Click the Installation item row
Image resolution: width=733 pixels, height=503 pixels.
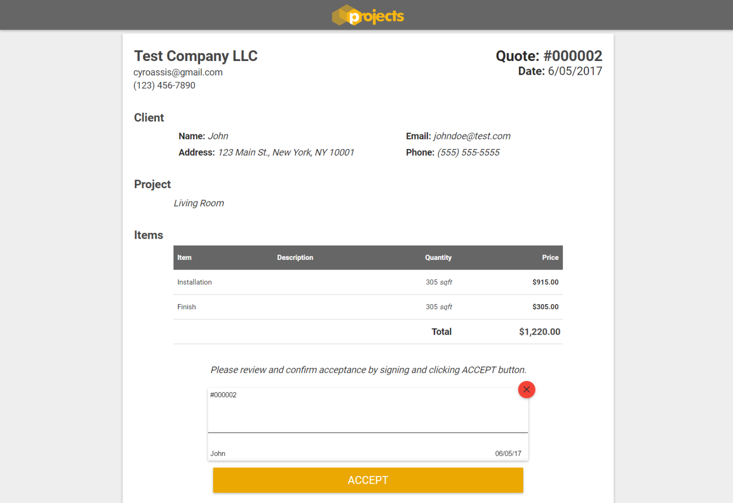pos(368,282)
